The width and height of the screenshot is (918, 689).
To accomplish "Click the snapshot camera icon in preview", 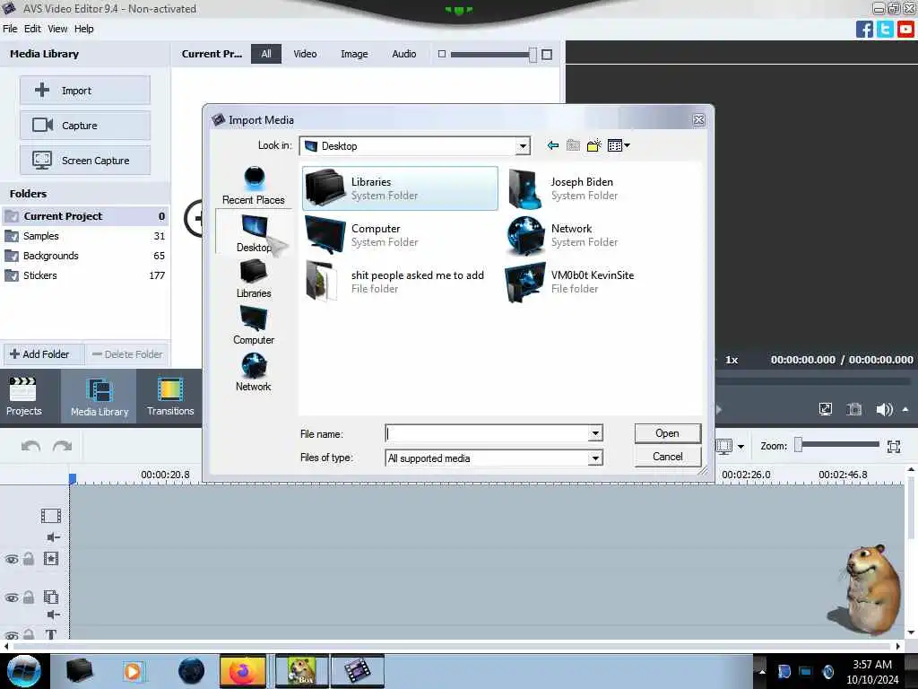I will pos(854,409).
